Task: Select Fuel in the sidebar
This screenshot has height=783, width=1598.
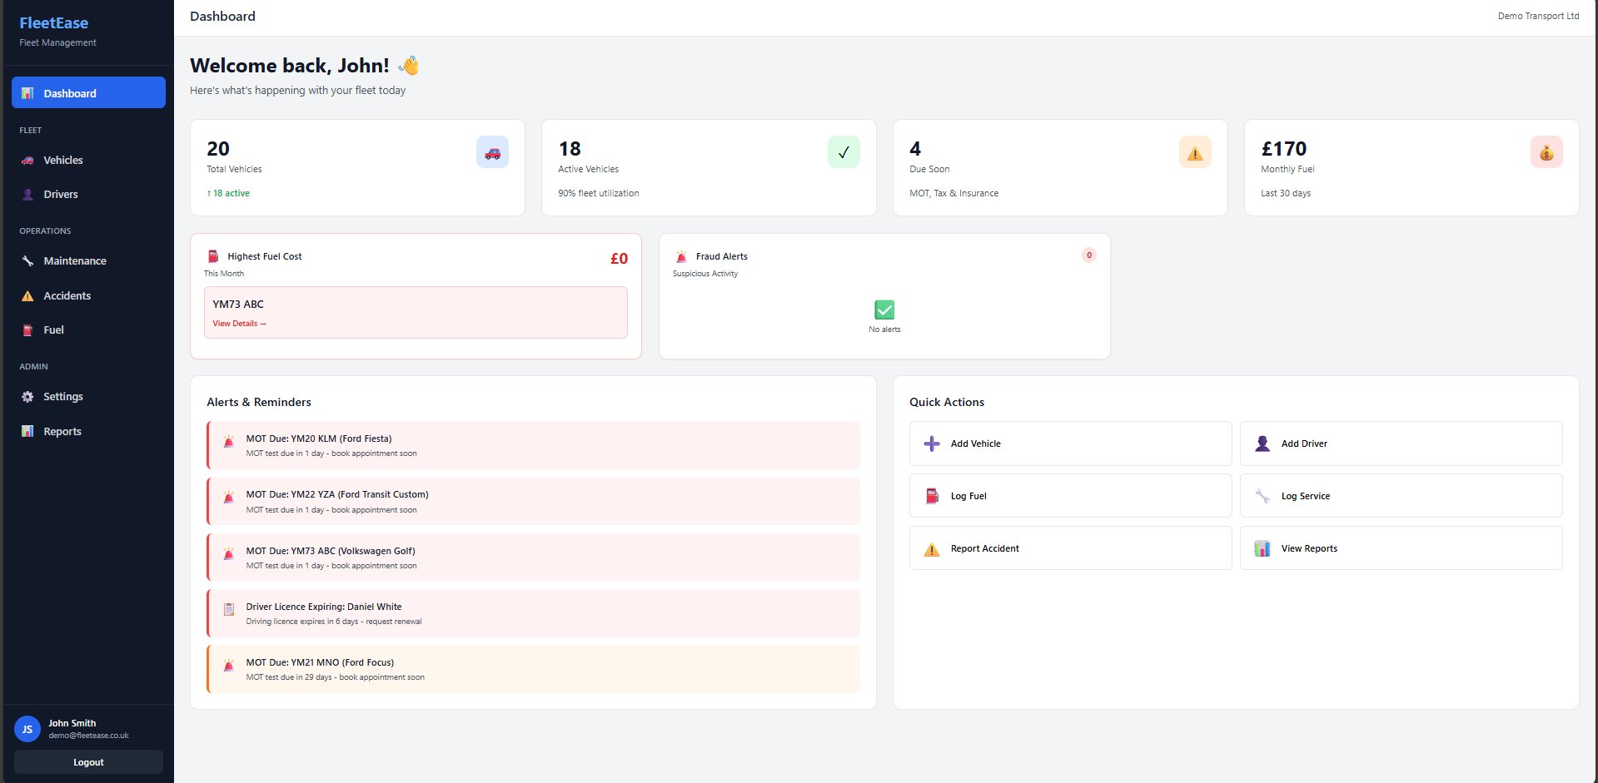Action: point(53,330)
